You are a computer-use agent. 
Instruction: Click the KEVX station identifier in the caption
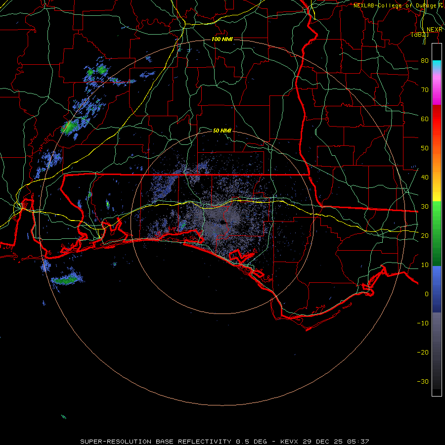click(x=289, y=442)
